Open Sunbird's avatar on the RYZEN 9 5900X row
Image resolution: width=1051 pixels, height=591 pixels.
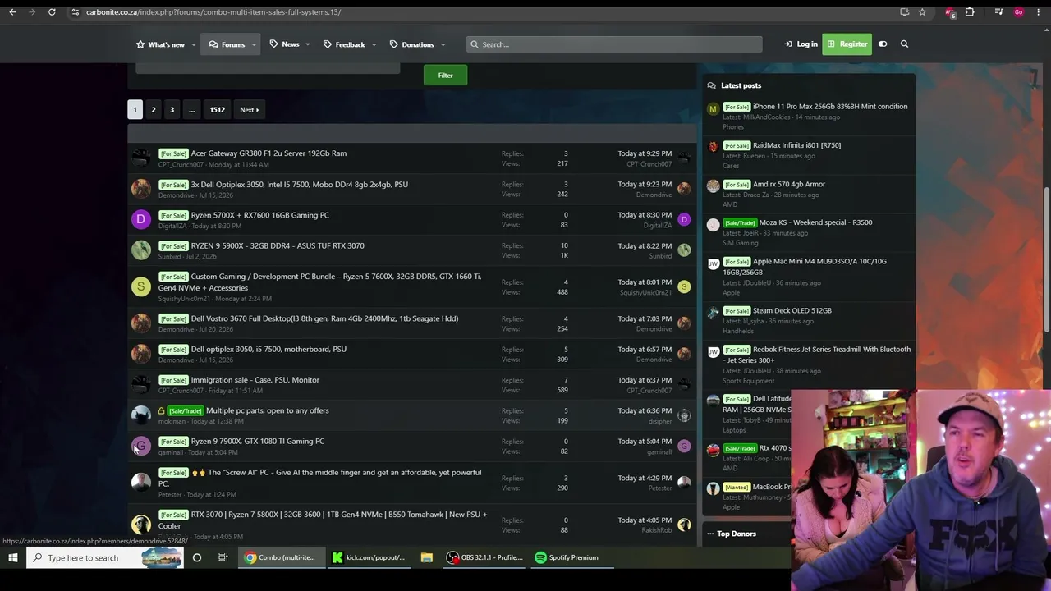[141, 250]
